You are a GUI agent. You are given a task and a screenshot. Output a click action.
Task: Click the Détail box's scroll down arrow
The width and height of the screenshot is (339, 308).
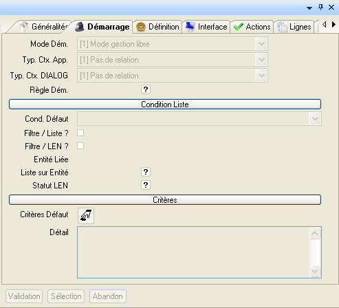click(x=314, y=272)
